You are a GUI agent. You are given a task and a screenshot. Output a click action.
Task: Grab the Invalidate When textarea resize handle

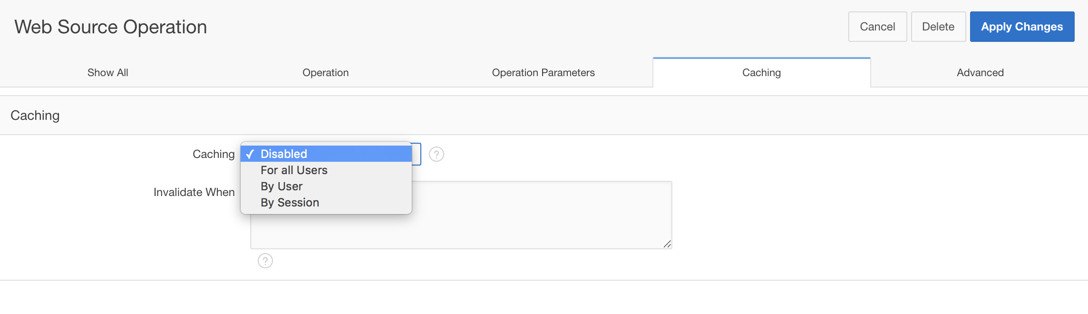pos(667,244)
